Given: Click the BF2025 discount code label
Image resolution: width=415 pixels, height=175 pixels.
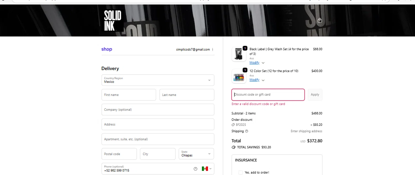Looking at the screenshot, I should (241, 125).
